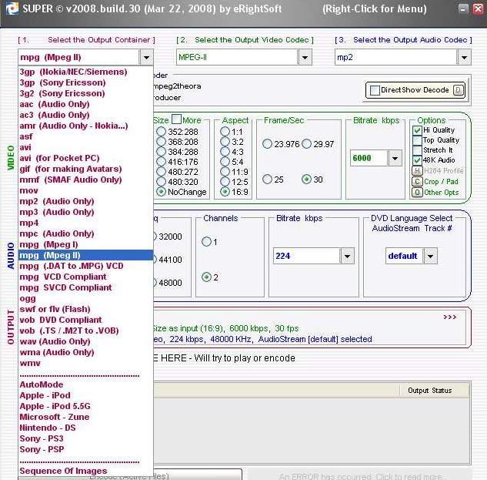Image resolution: width=487 pixels, height=480 pixels.
Task: Choose 1 audio channel
Action: coord(206,241)
